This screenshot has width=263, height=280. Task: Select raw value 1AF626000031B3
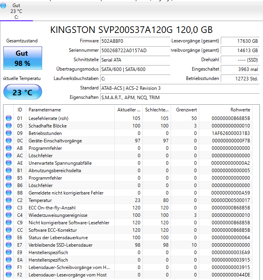click(x=231, y=133)
